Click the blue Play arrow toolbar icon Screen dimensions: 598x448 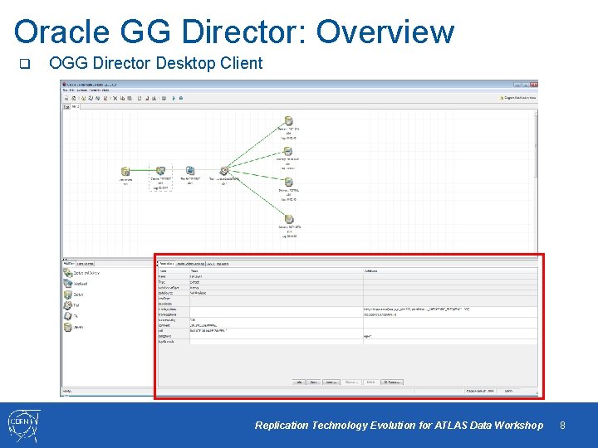(174, 98)
